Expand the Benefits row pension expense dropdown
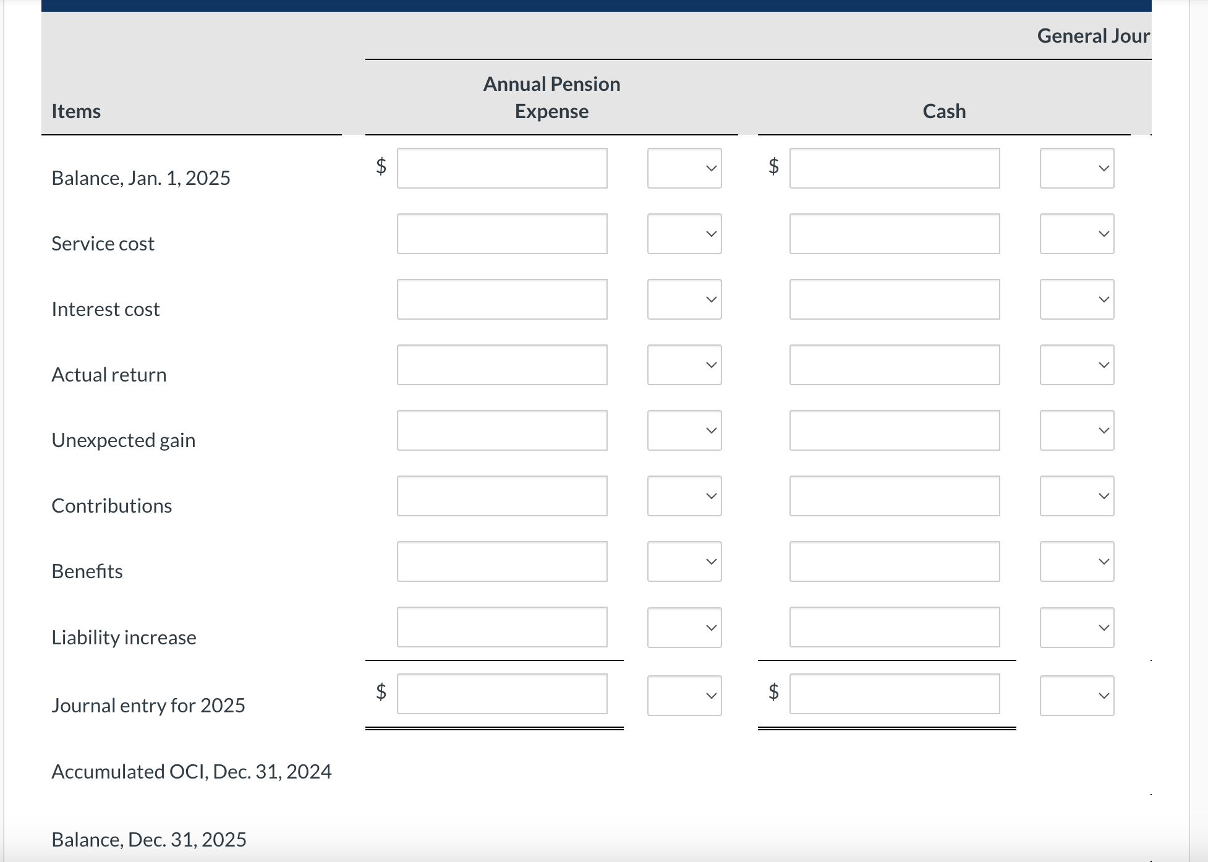Viewport: 1208px width, 862px height. pyautogui.click(x=684, y=561)
